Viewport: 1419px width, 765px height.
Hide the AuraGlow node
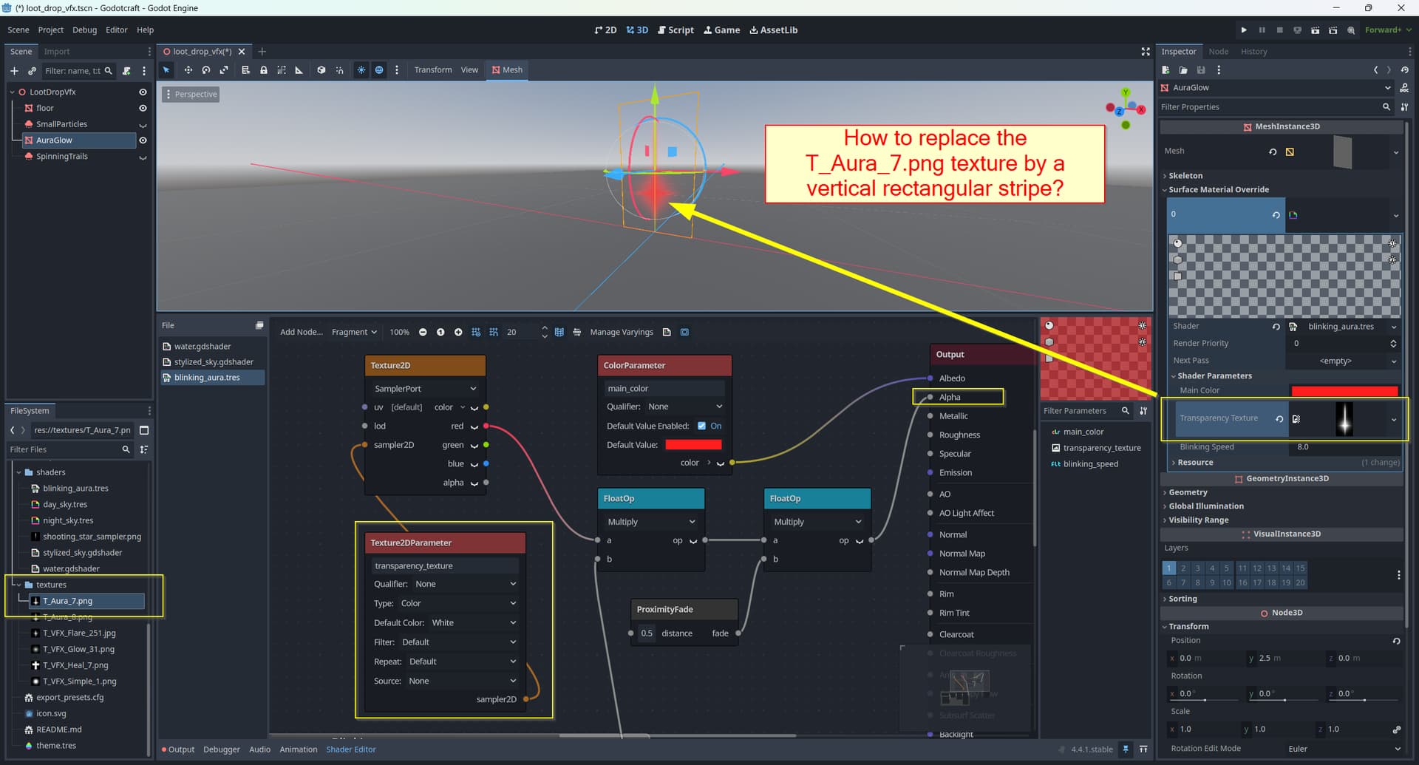143,140
